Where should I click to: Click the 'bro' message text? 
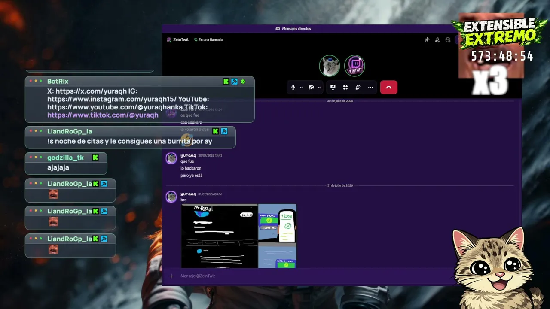click(183, 200)
